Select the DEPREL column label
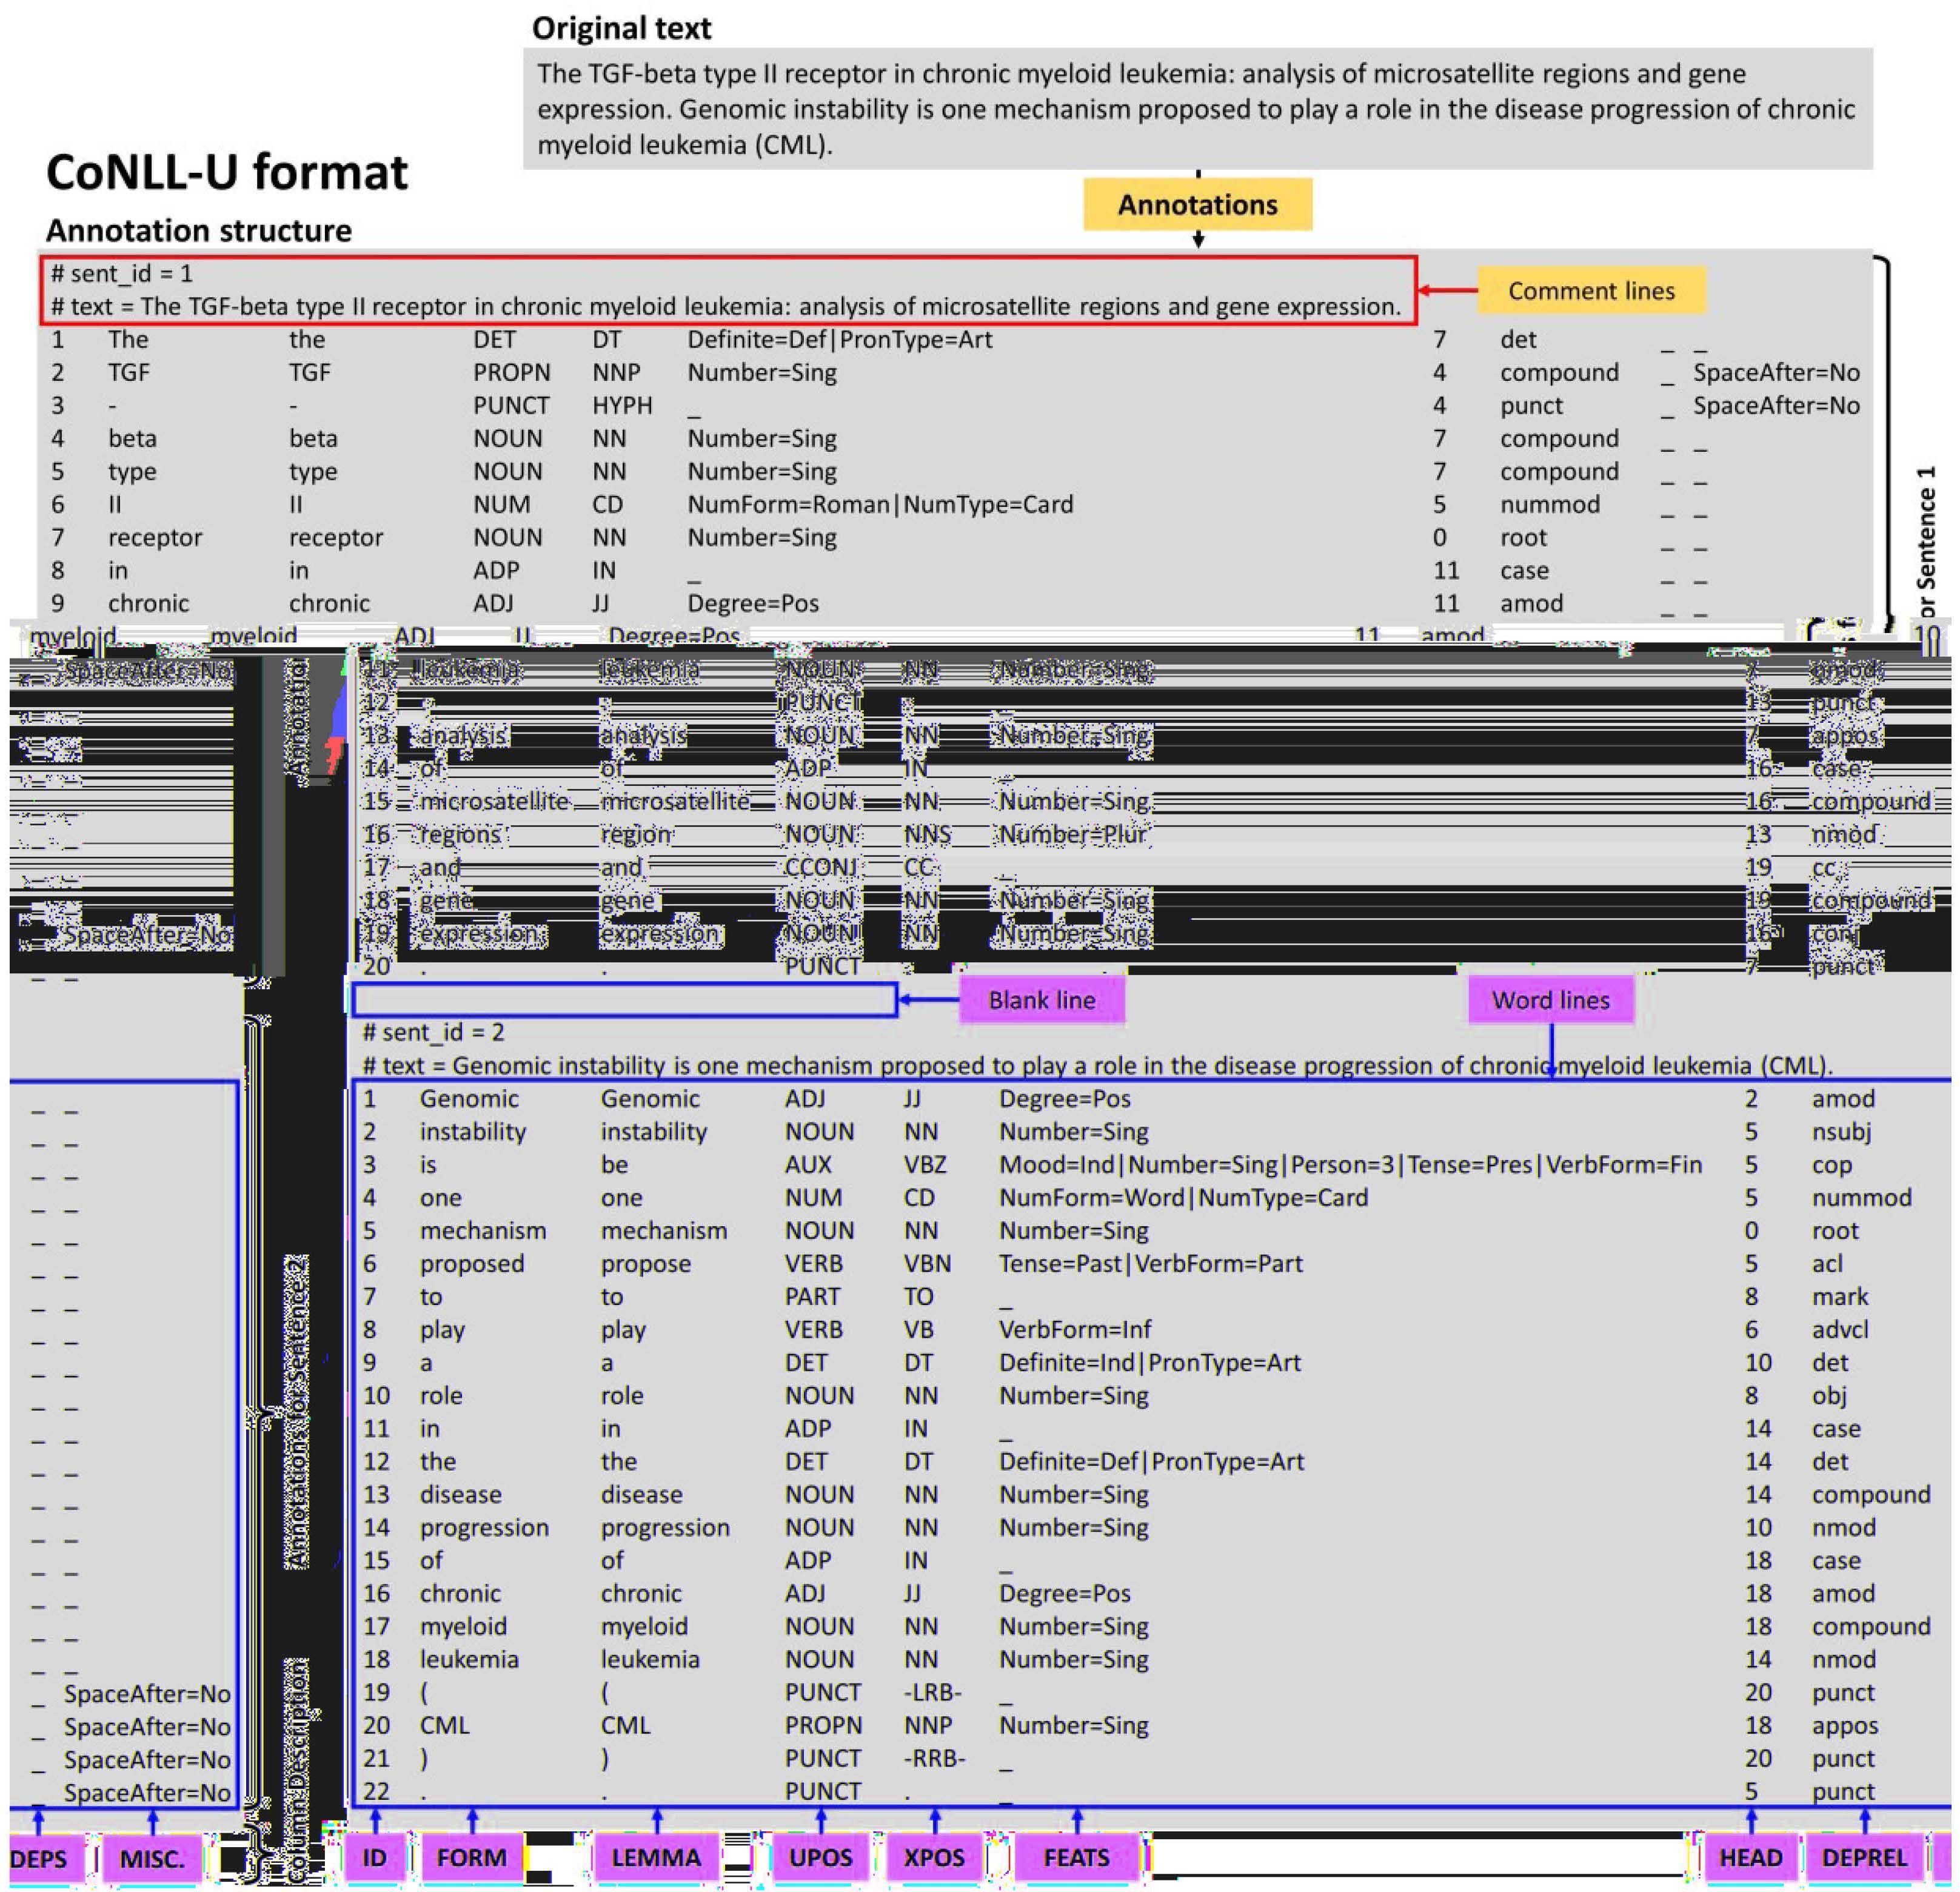The height and width of the screenshot is (1892, 1960). click(1864, 1858)
